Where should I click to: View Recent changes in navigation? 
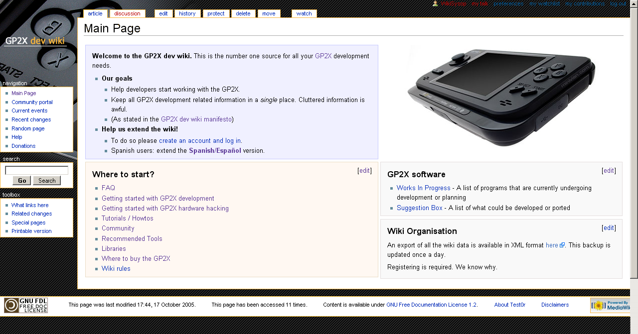[31, 119]
